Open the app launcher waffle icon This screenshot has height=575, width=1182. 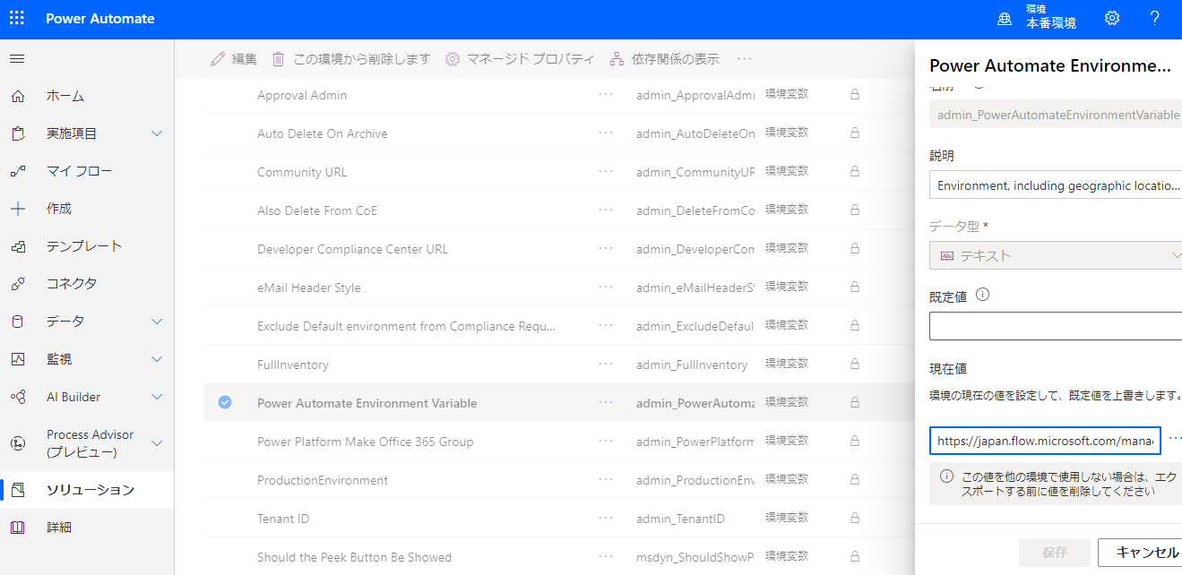point(16,18)
